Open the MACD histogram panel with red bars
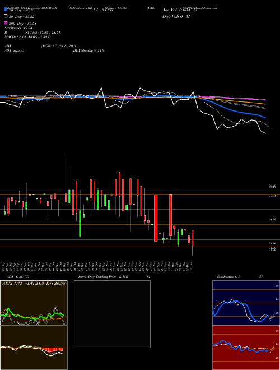 click(x=34, y=348)
